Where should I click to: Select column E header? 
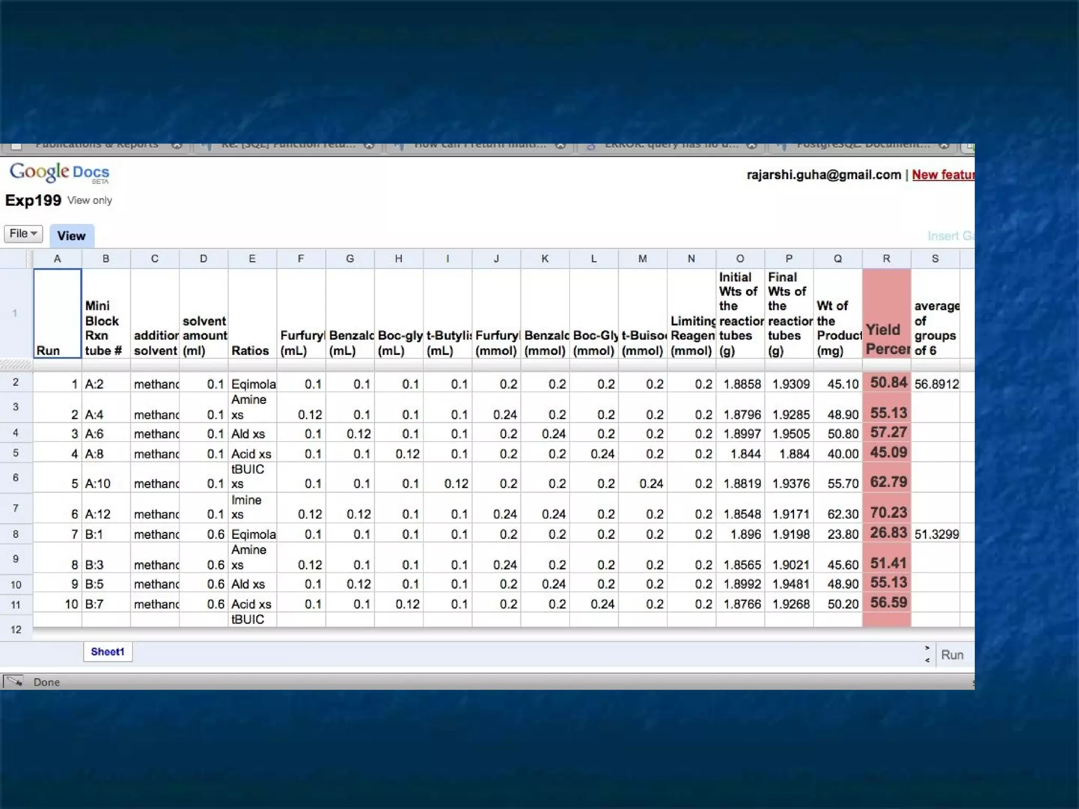click(252, 259)
